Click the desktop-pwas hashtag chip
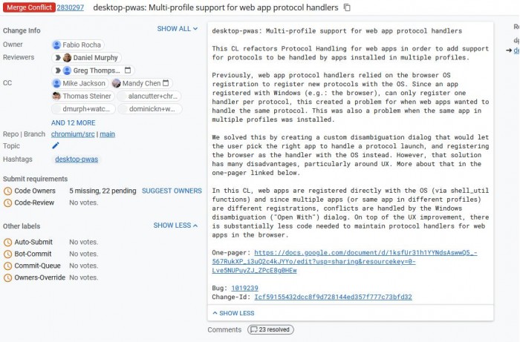 point(78,159)
